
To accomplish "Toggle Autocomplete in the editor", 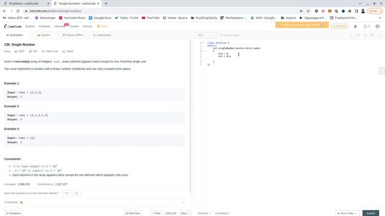I will 230,35.
